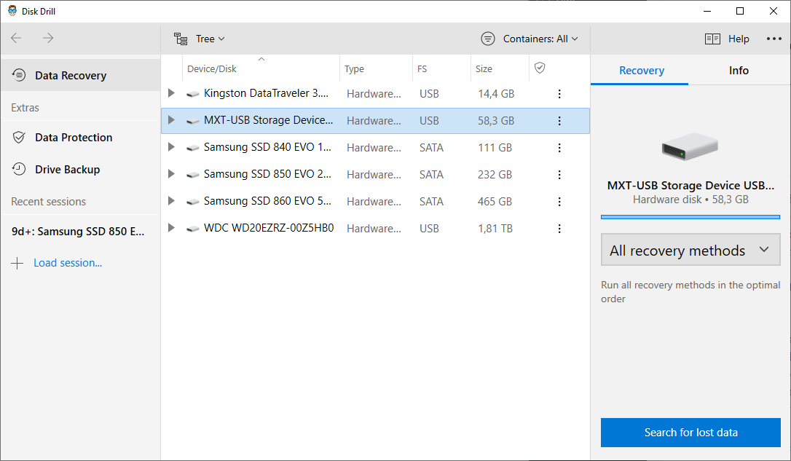Open recent session 9d+: Samsung SSD 850 E...
Screen dimensions: 791x461
pyautogui.click(x=78, y=232)
